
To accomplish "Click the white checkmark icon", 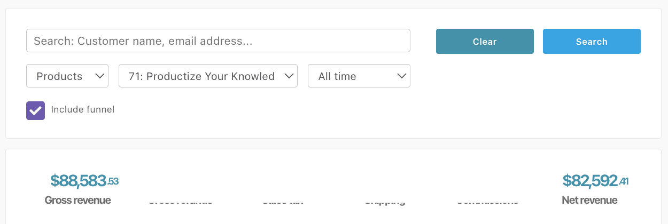I will pos(35,110).
